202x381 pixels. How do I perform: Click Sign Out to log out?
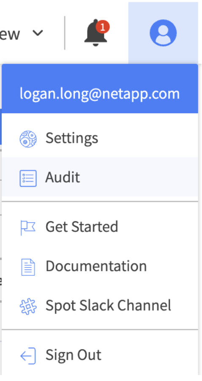click(x=74, y=355)
